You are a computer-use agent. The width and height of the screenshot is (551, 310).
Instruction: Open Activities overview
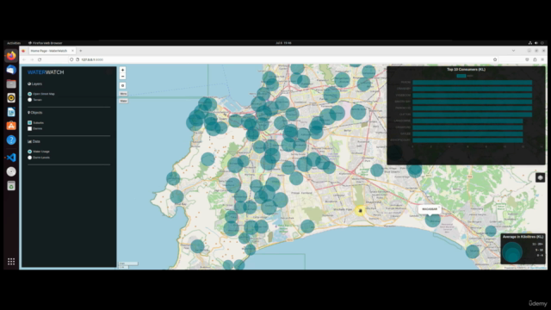click(14, 43)
